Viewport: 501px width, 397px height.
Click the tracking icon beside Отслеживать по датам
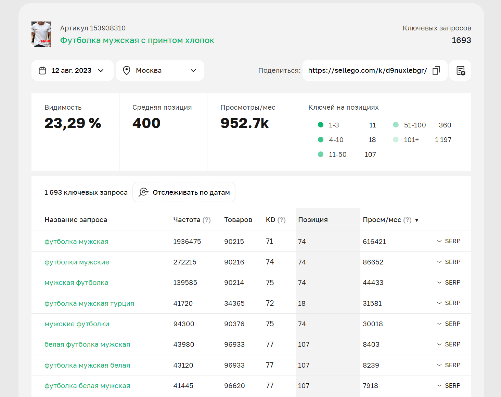click(x=143, y=192)
